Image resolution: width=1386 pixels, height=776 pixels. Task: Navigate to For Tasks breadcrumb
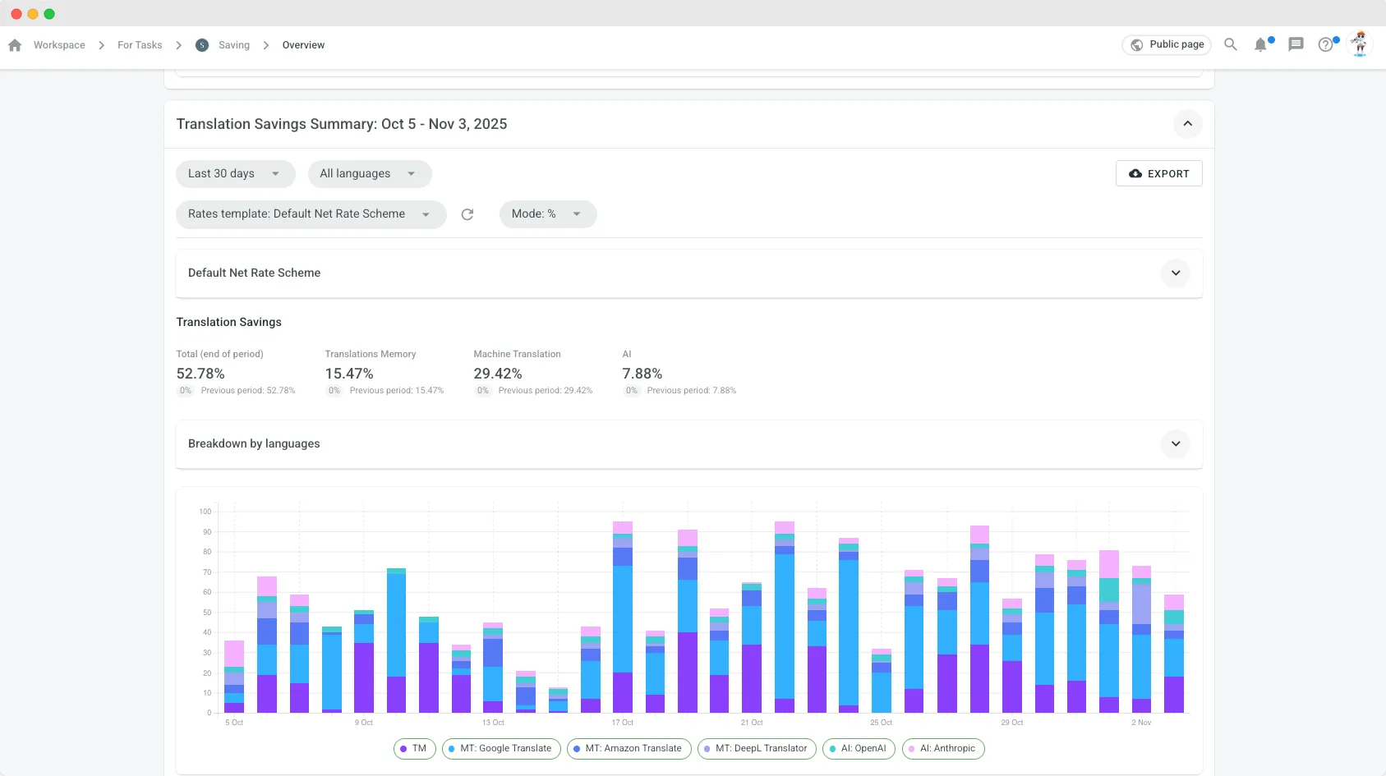tap(140, 45)
